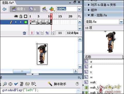
Task: Click the current frame number 11 field
Action: (60, 33)
